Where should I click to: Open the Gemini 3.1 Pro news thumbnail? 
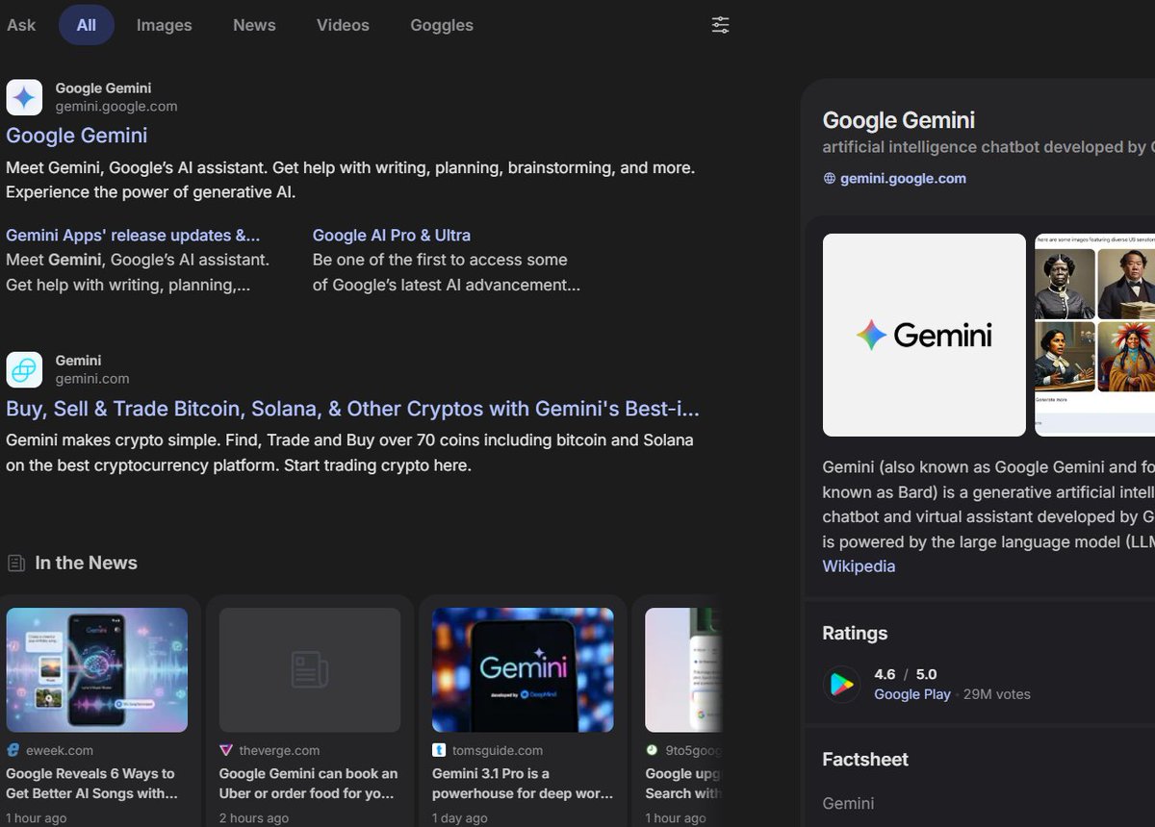(x=523, y=669)
